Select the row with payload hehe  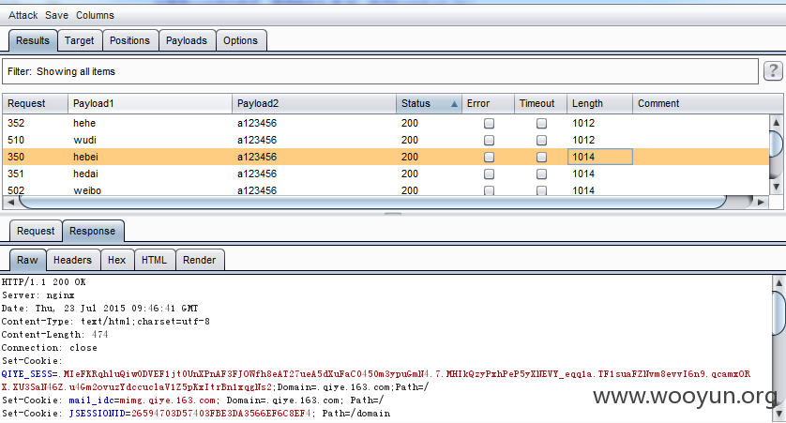(x=385, y=123)
